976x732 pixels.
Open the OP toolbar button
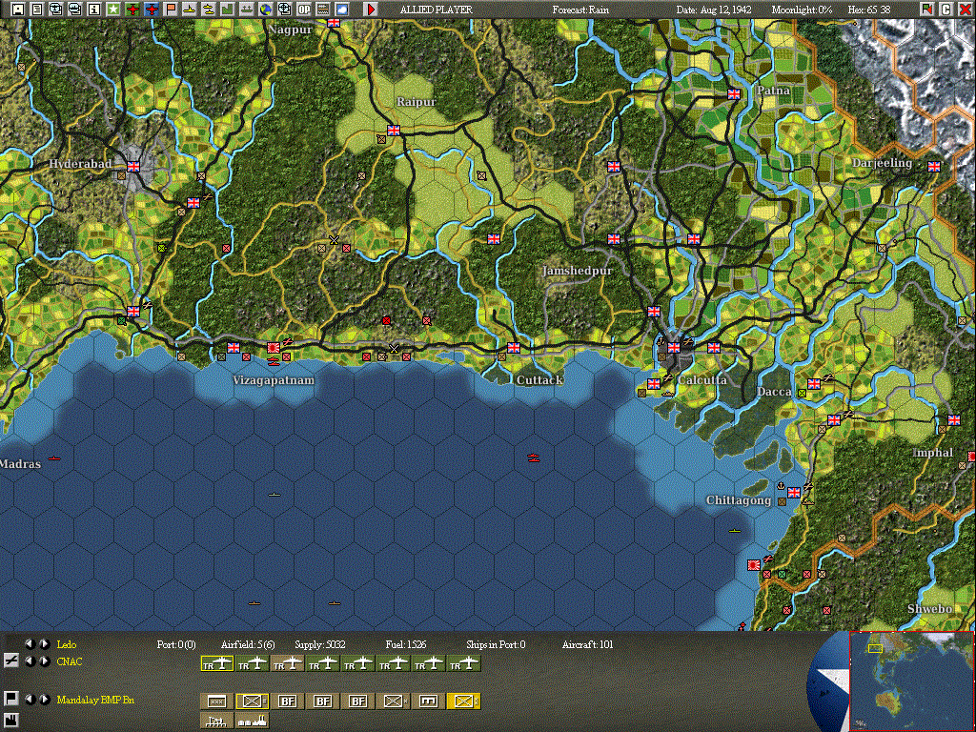(x=304, y=10)
